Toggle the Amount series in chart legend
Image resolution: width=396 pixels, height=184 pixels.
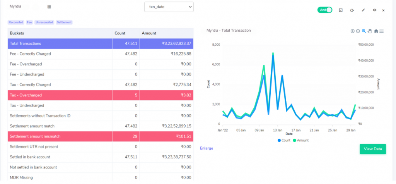click(x=301, y=140)
